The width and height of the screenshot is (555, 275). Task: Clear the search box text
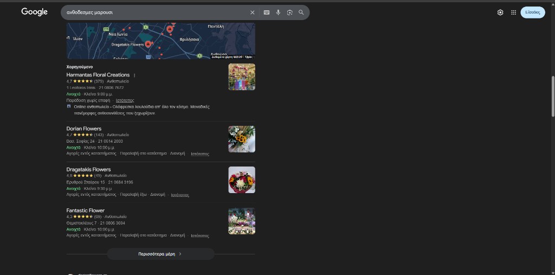253,12
